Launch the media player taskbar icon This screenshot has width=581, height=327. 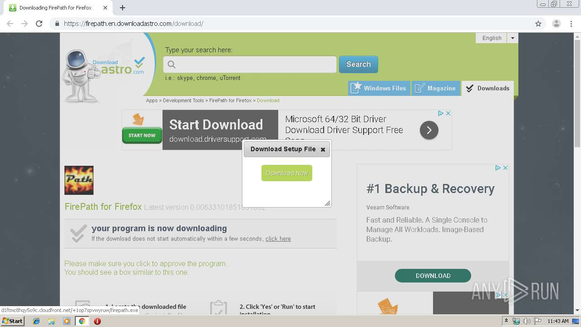pyautogui.click(x=66, y=321)
